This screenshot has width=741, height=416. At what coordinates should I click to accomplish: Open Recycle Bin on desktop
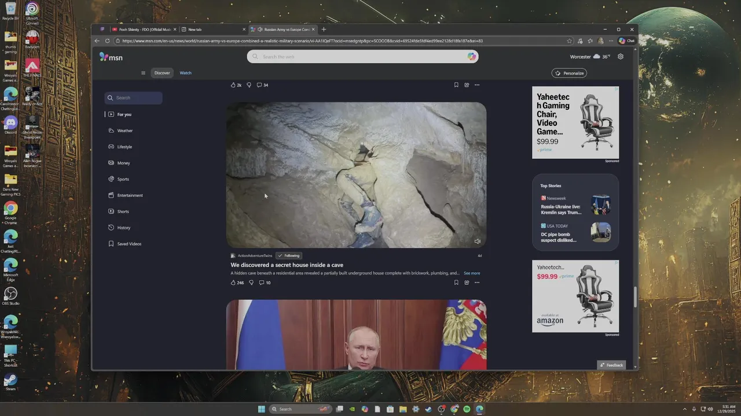click(10, 11)
